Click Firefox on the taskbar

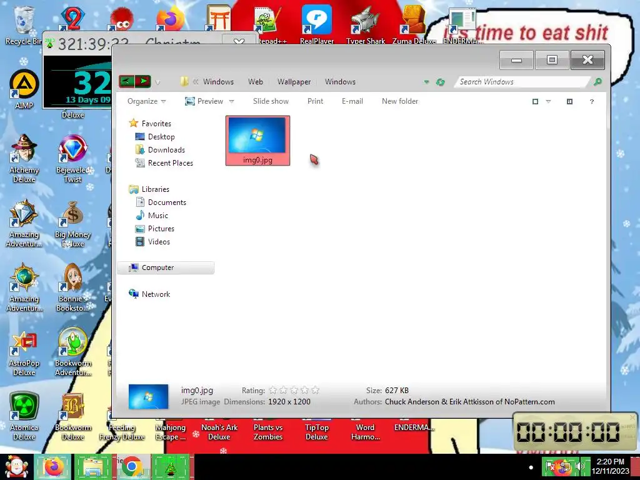[53, 467]
